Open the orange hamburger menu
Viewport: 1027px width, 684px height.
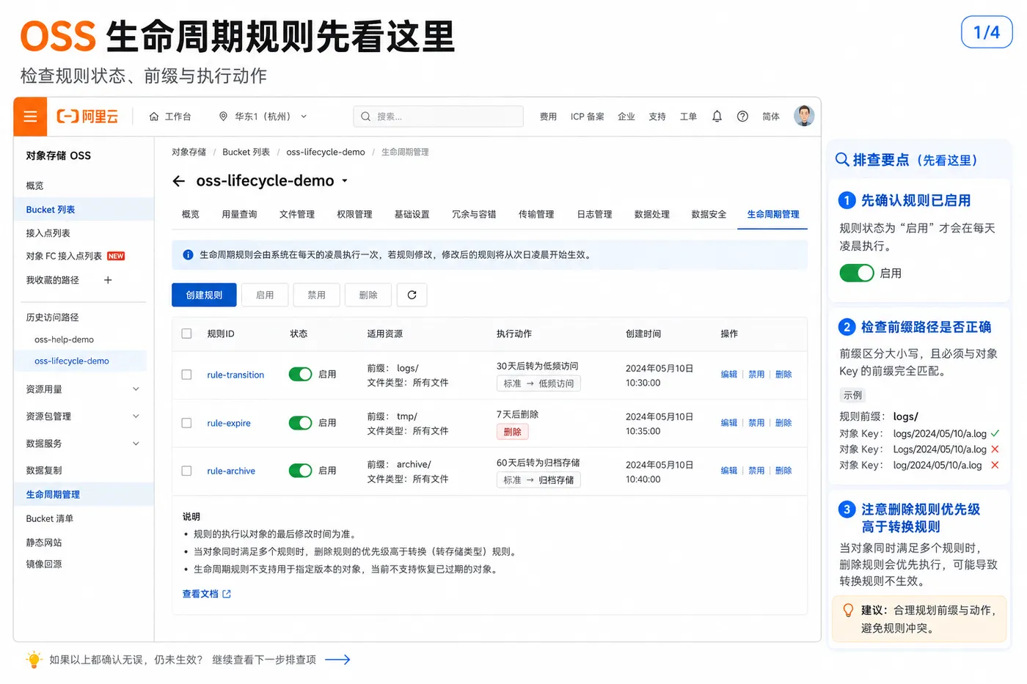(30, 117)
